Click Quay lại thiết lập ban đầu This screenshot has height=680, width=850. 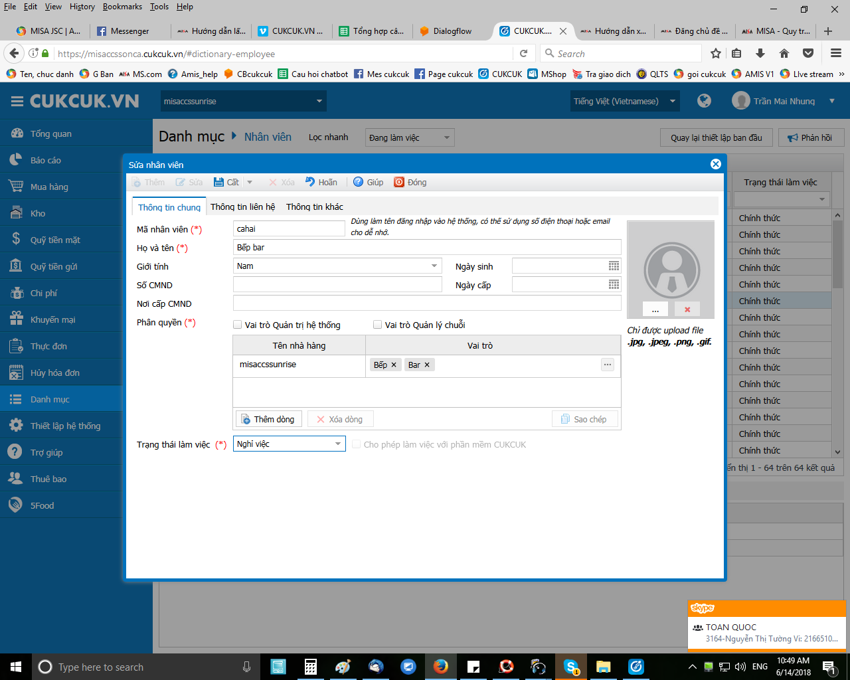coord(717,137)
